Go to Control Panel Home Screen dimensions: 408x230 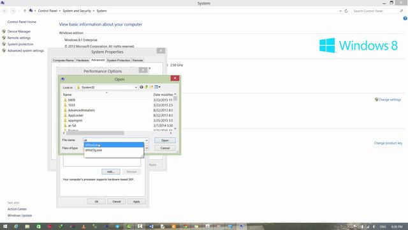coord(22,22)
